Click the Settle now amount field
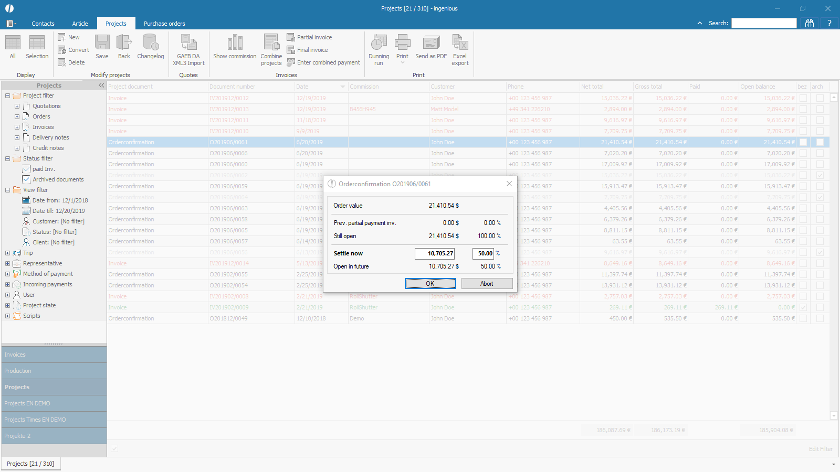This screenshot has width=840, height=472. click(435, 253)
